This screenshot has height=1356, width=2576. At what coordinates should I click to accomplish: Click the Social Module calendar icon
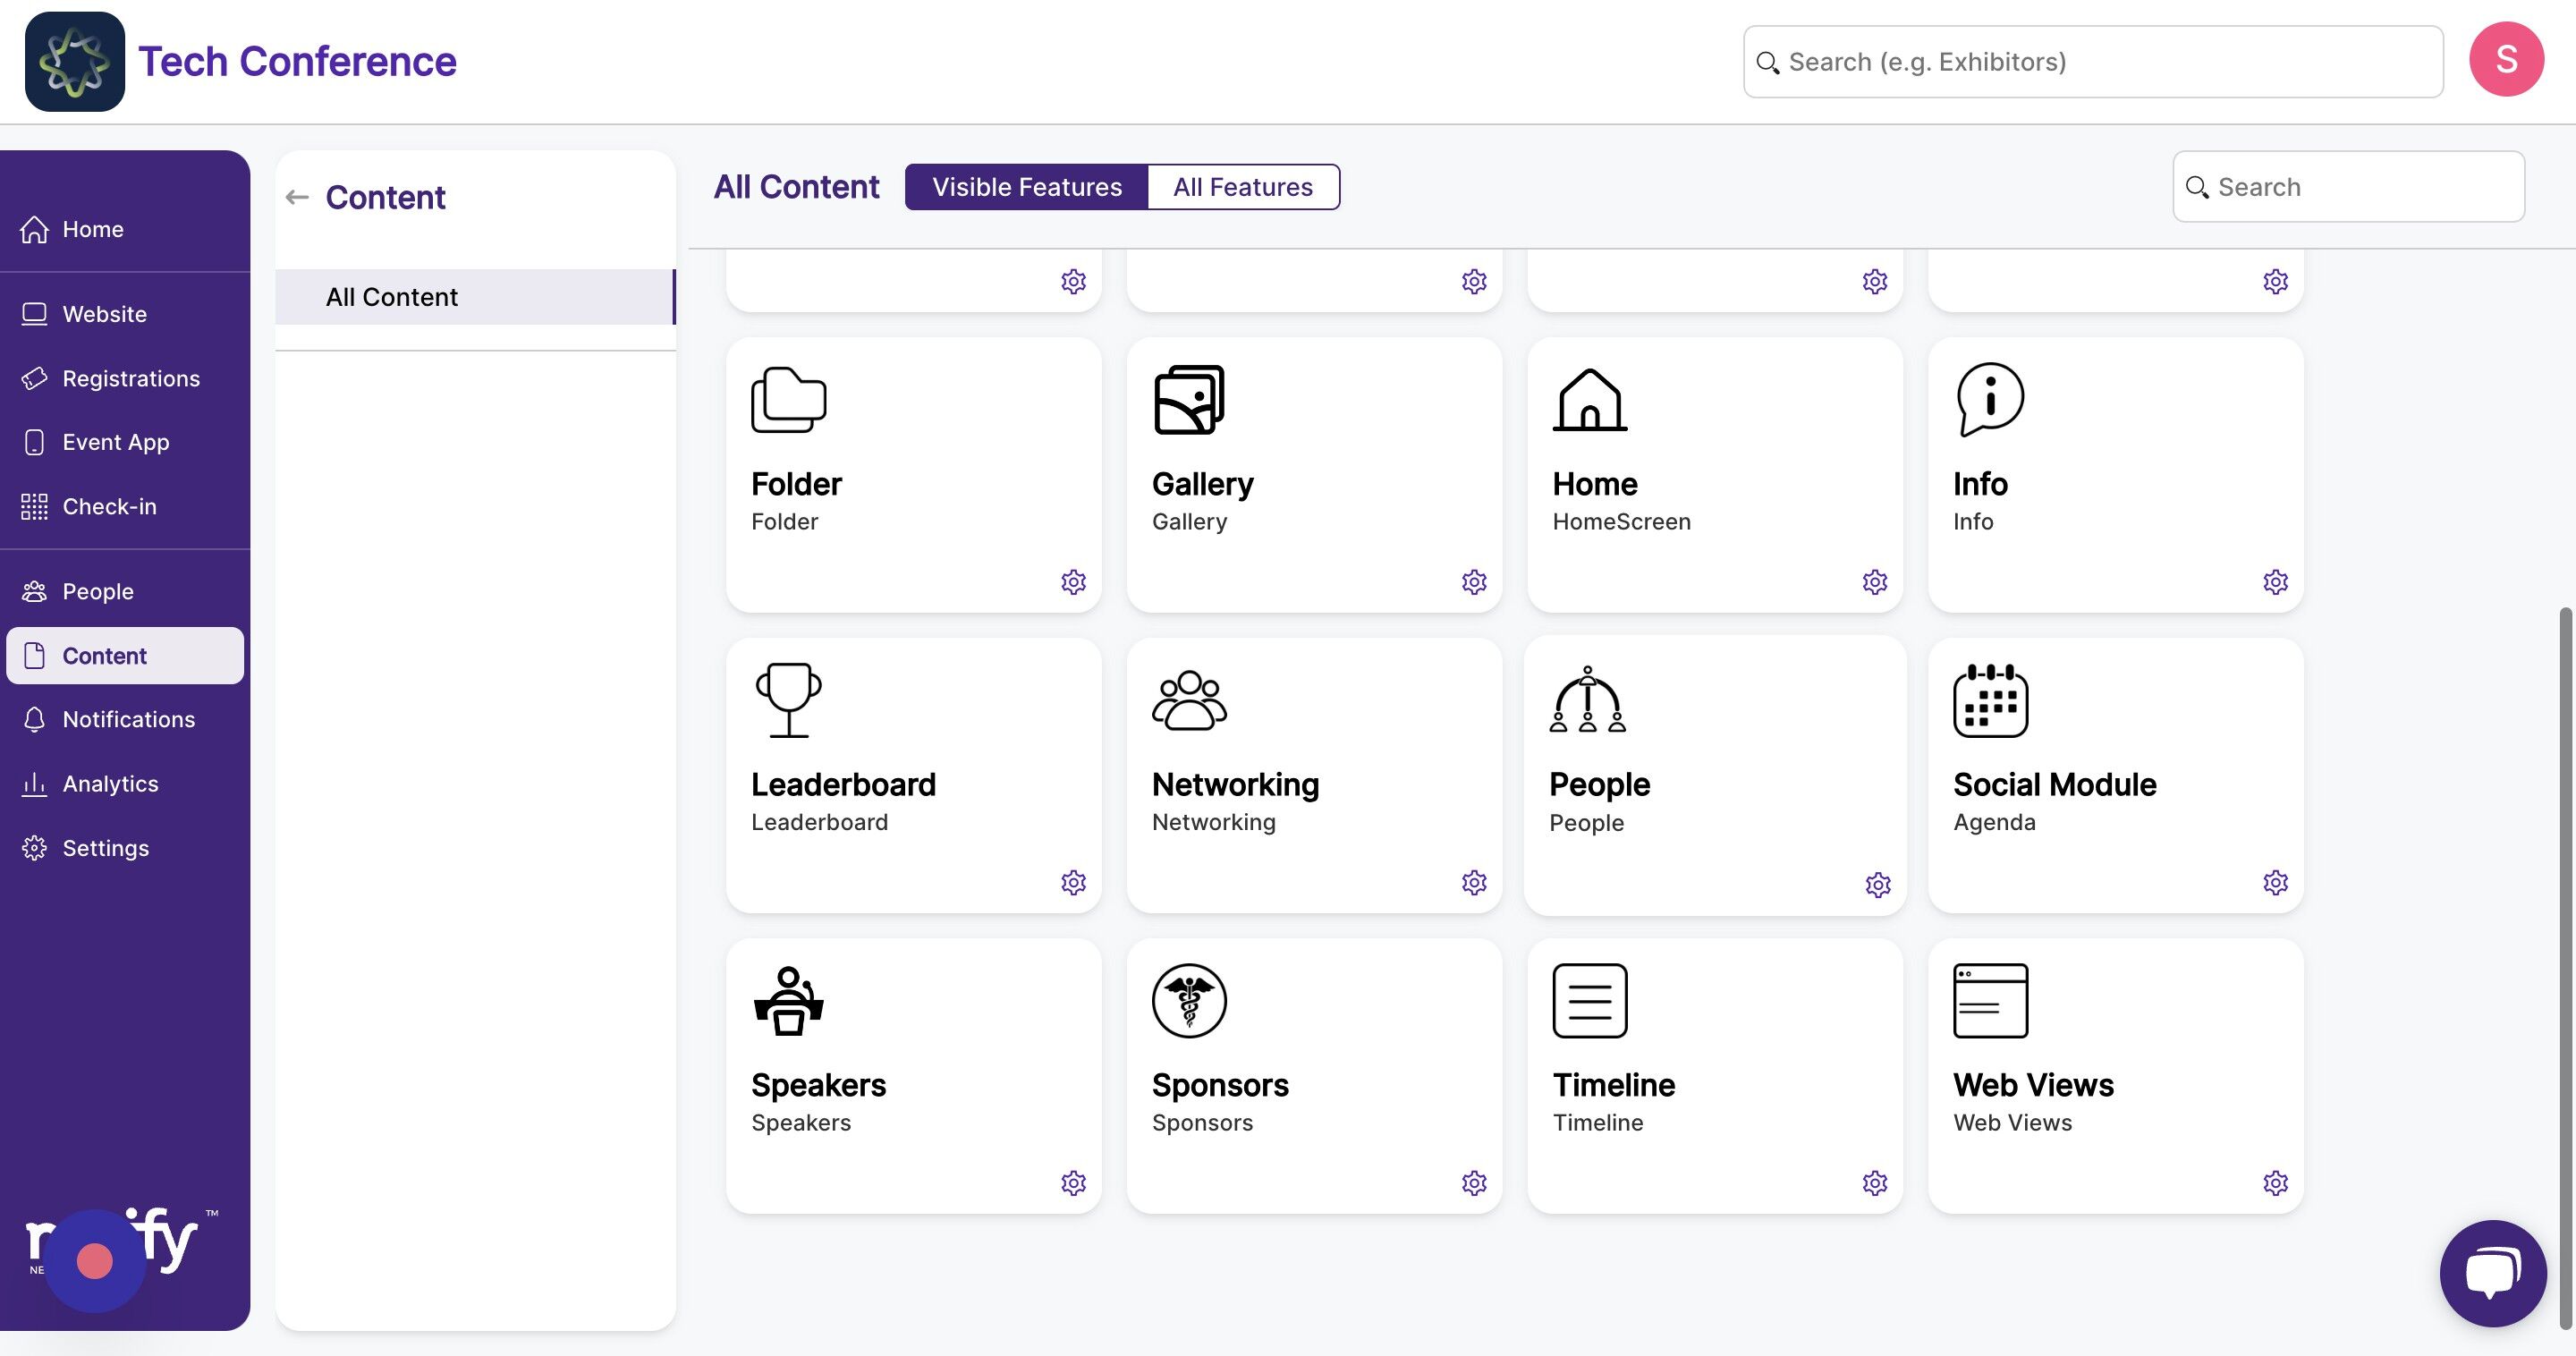1990,700
